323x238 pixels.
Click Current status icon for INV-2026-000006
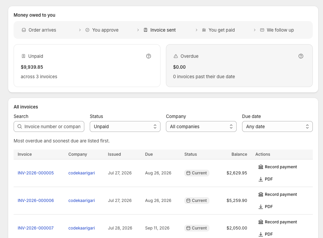pyautogui.click(x=188, y=201)
